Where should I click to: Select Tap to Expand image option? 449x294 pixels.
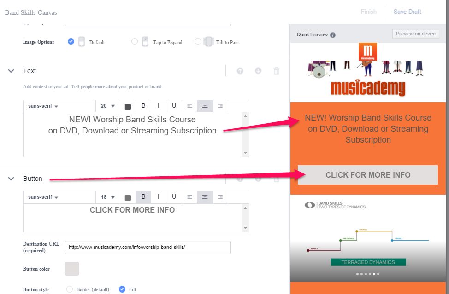tap(135, 42)
